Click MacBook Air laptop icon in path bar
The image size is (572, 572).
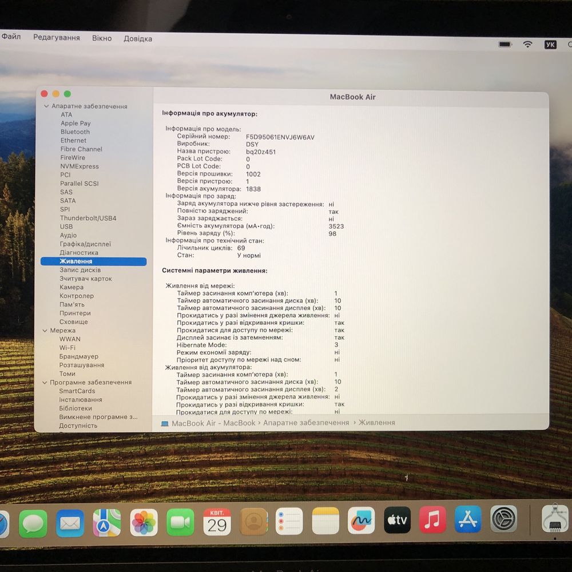165,423
